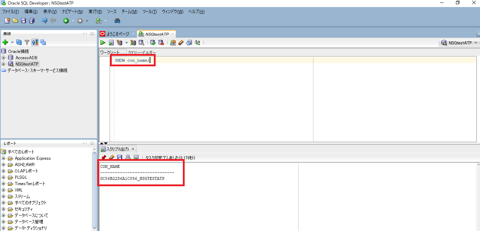Open SQL Worksheet icon in main toolbar

point(99,21)
